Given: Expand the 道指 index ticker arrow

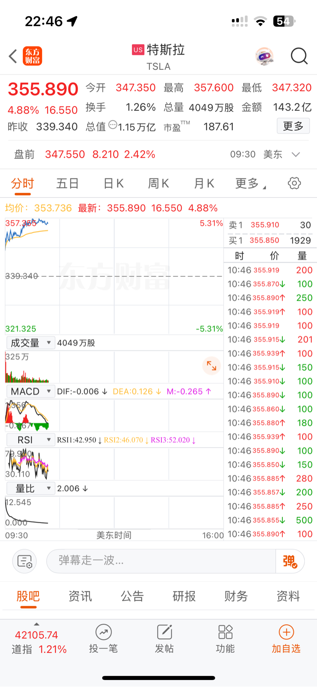Looking at the screenshot, I should [x=36, y=624].
